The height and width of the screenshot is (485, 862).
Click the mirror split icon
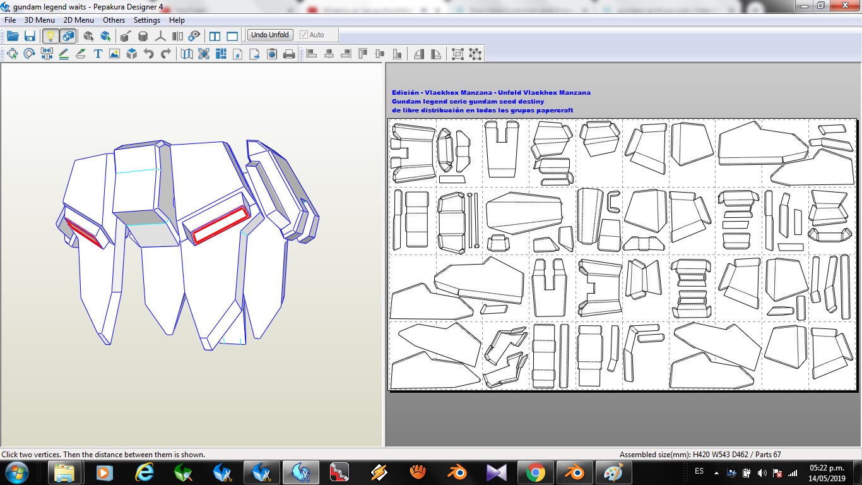(x=177, y=35)
